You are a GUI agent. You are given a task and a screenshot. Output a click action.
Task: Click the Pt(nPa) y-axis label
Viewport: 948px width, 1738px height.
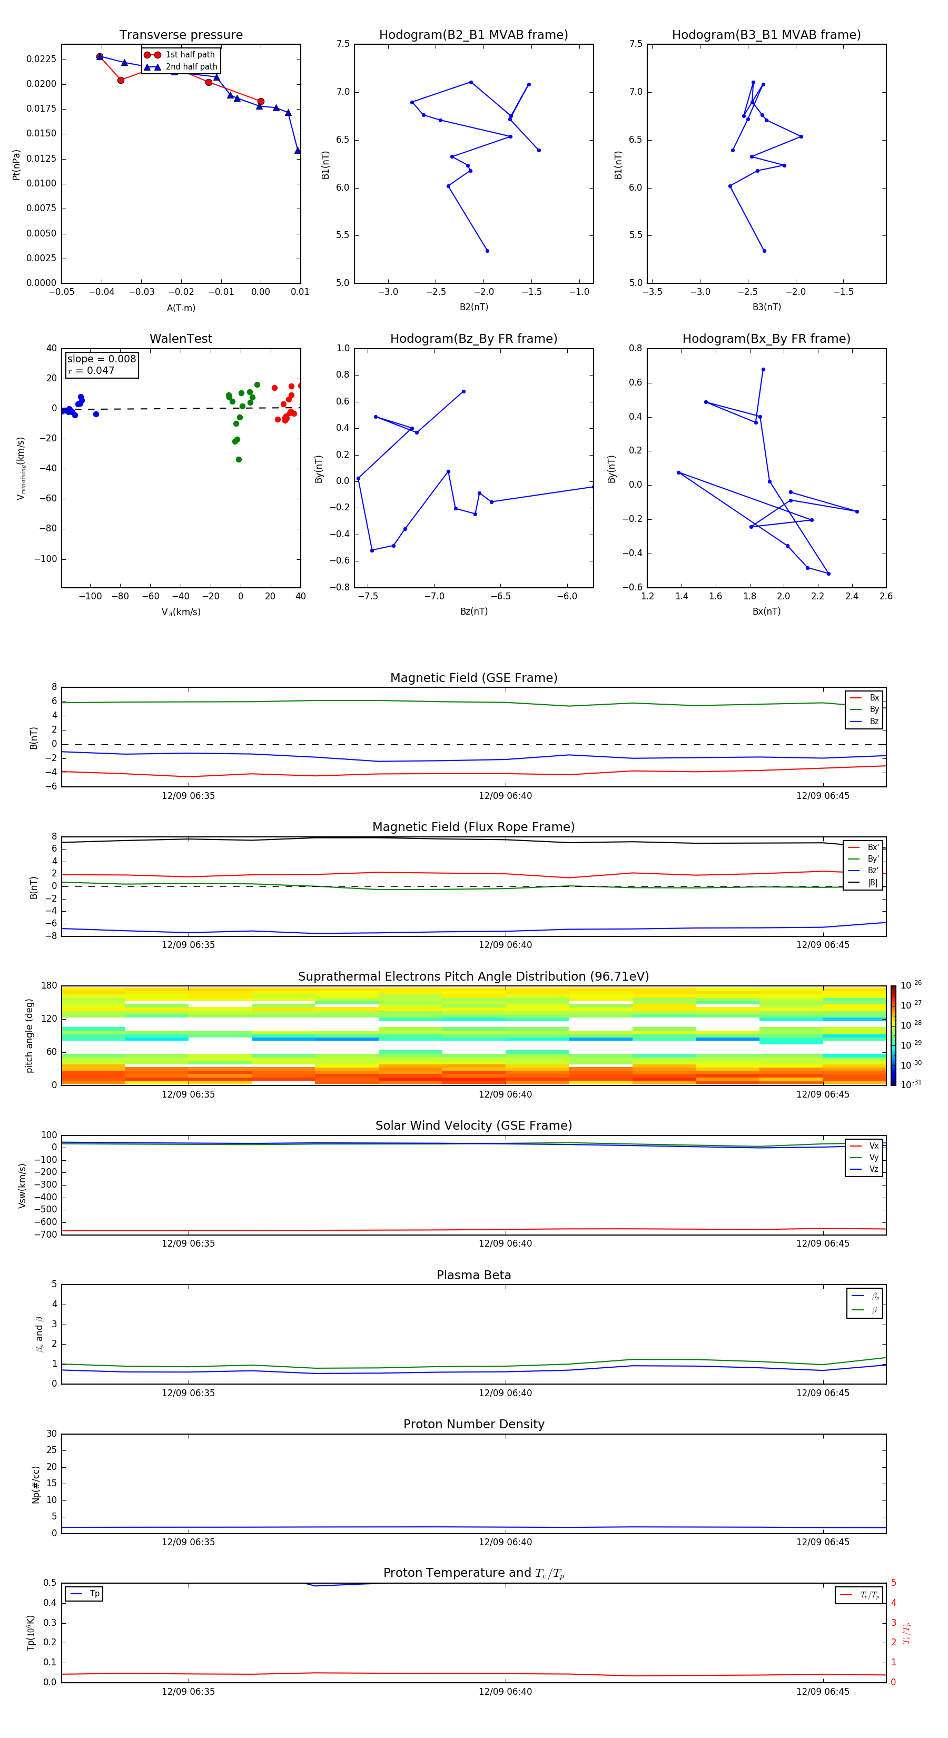pos(16,165)
